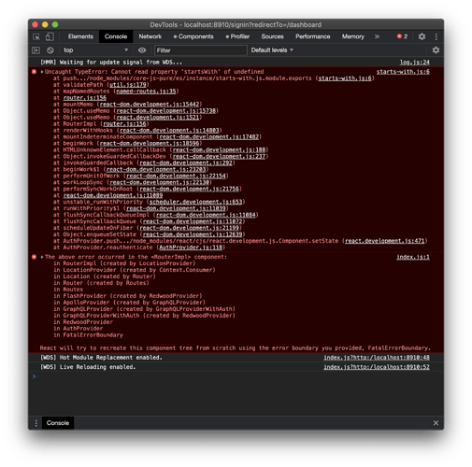
Task: Open the AuthProvider.js:118 link
Action: (x=191, y=248)
